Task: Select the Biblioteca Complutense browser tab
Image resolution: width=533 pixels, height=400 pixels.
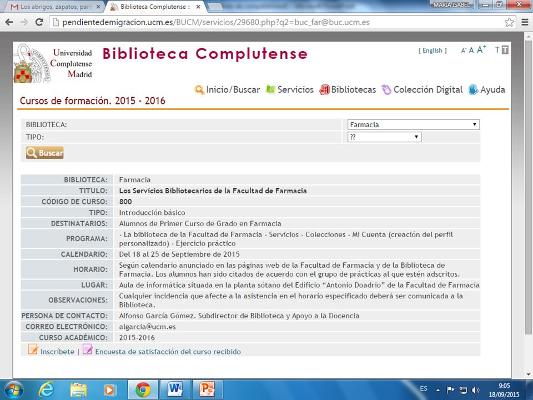Action: [155, 7]
